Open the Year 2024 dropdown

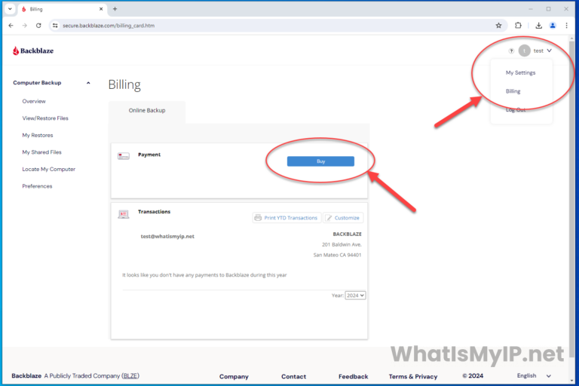tap(355, 295)
